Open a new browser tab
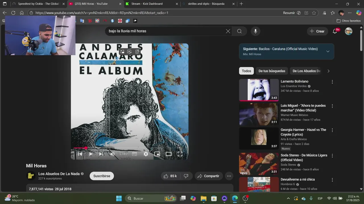This screenshot has height=204, width=364. pos(241,4)
